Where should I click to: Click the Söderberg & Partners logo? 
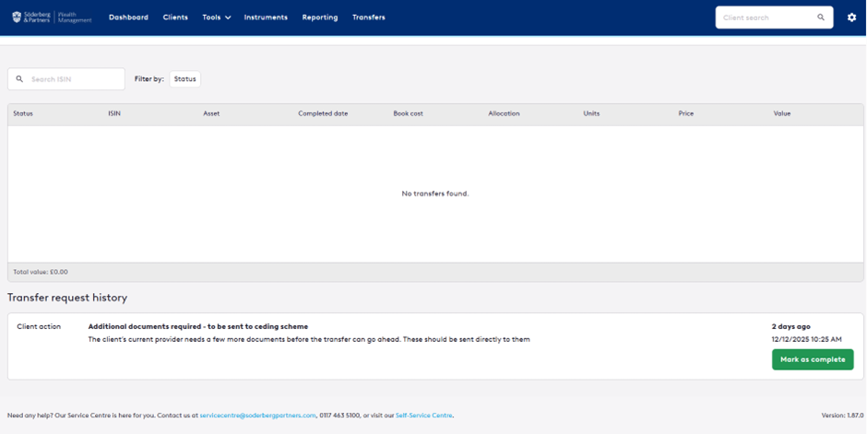pyautogui.click(x=52, y=18)
